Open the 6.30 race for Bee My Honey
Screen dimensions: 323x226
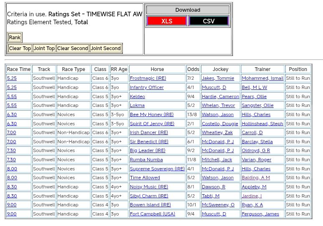(x=12, y=114)
